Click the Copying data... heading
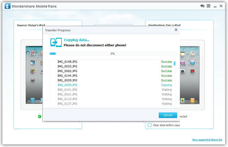The height and width of the screenshot is (147, 228). click(77, 40)
